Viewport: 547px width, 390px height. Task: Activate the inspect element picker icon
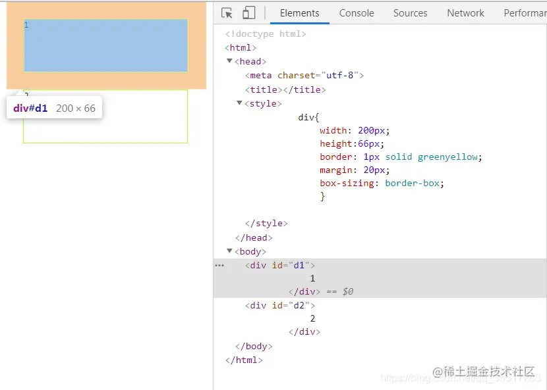tap(227, 13)
